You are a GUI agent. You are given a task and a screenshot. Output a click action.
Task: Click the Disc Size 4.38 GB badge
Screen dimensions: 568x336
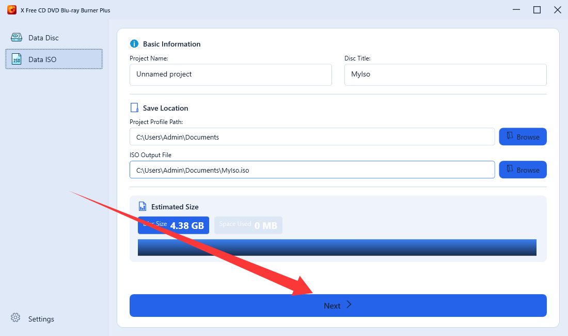(x=173, y=225)
